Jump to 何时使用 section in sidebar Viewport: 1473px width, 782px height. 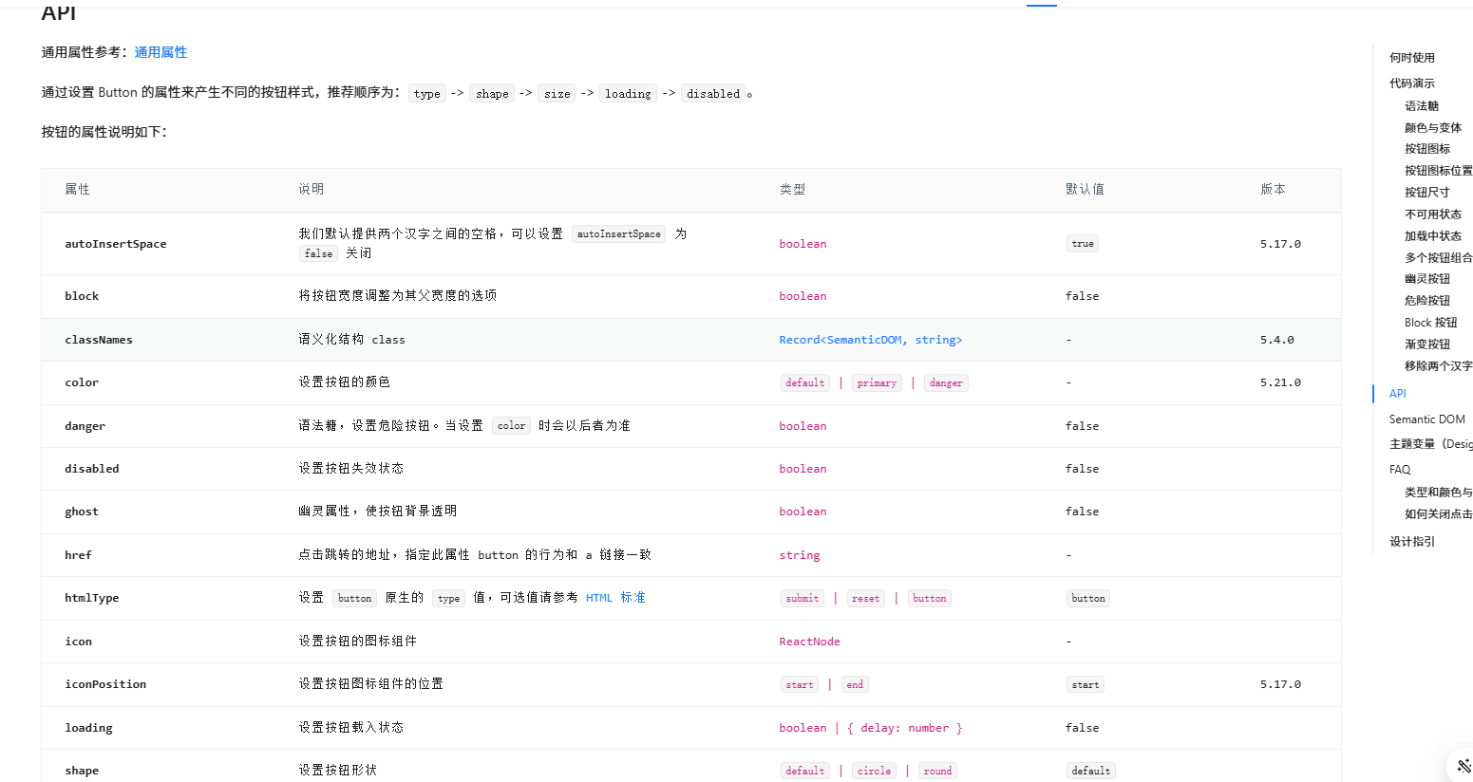(1411, 58)
